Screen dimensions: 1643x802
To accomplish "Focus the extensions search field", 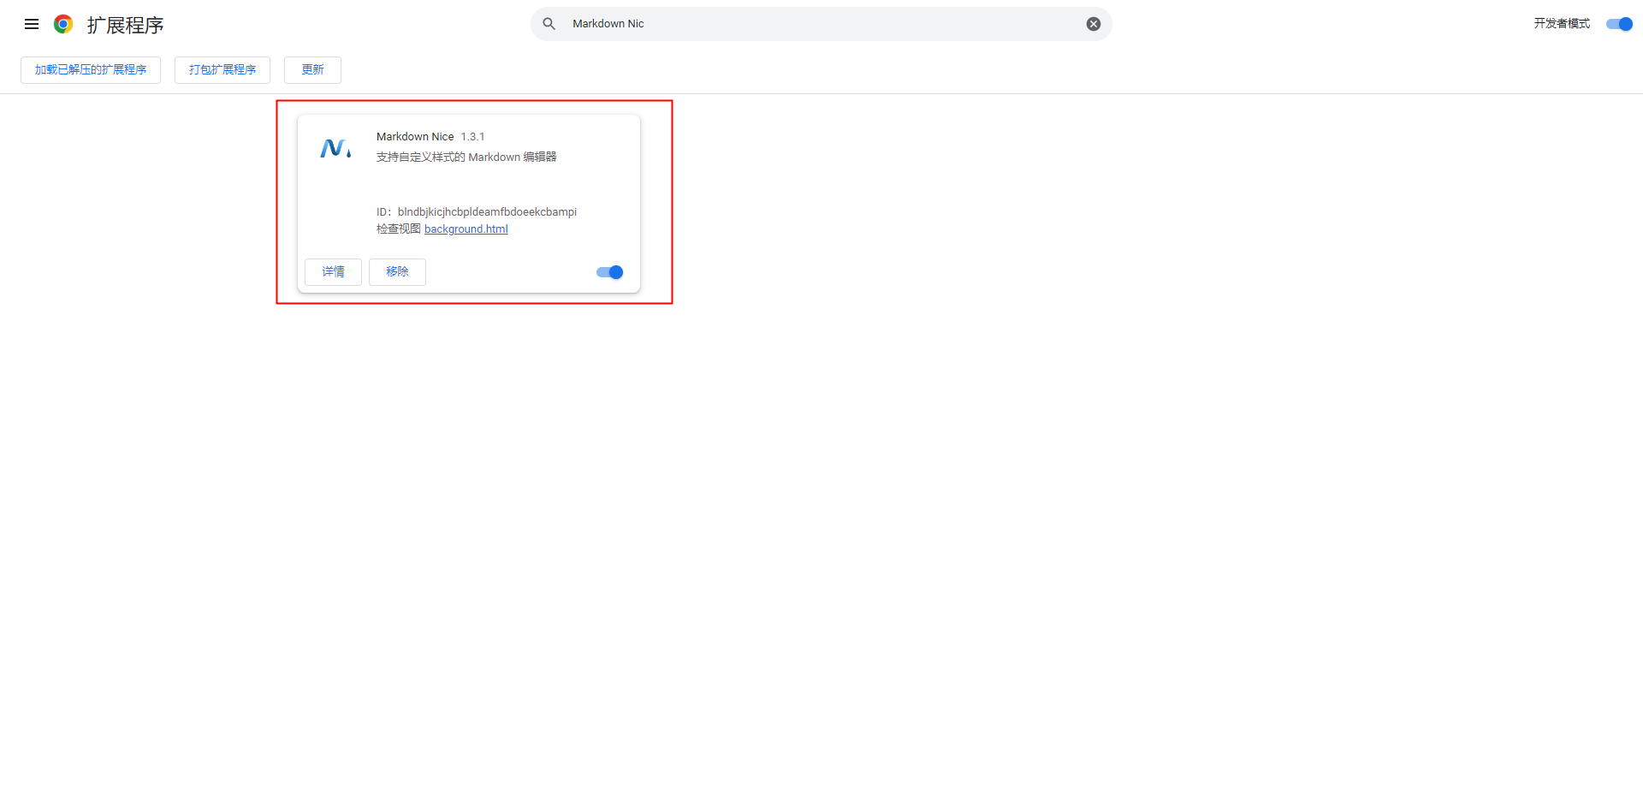I will click(821, 24).
